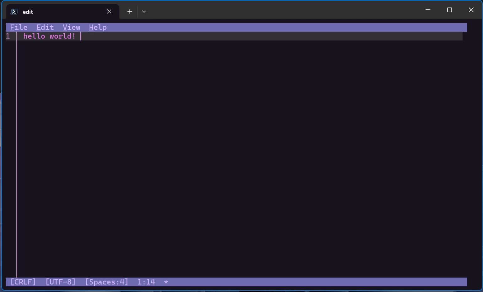Screen dimensions: 483x292
Task: Close the edit terminal tab
Action: [x=109, y=11]
